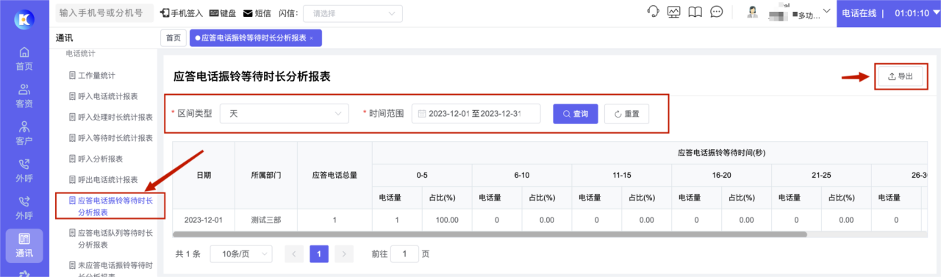Open the 10条/页 page size dropdown
Image resolution: width=941 pixels, height=277 pixels.
(x=241, y=253)
